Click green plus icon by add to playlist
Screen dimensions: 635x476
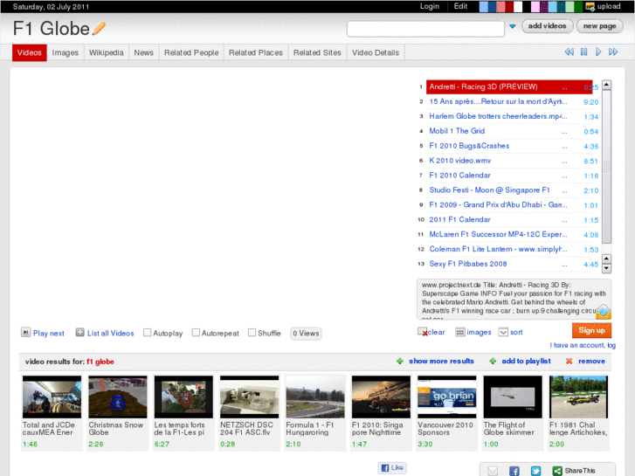click(x=493, y=361)
